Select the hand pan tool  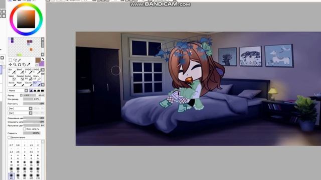(x=24, y=64)
